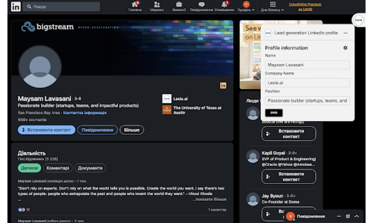Select the Documents activity tab

tap(90, 168)
